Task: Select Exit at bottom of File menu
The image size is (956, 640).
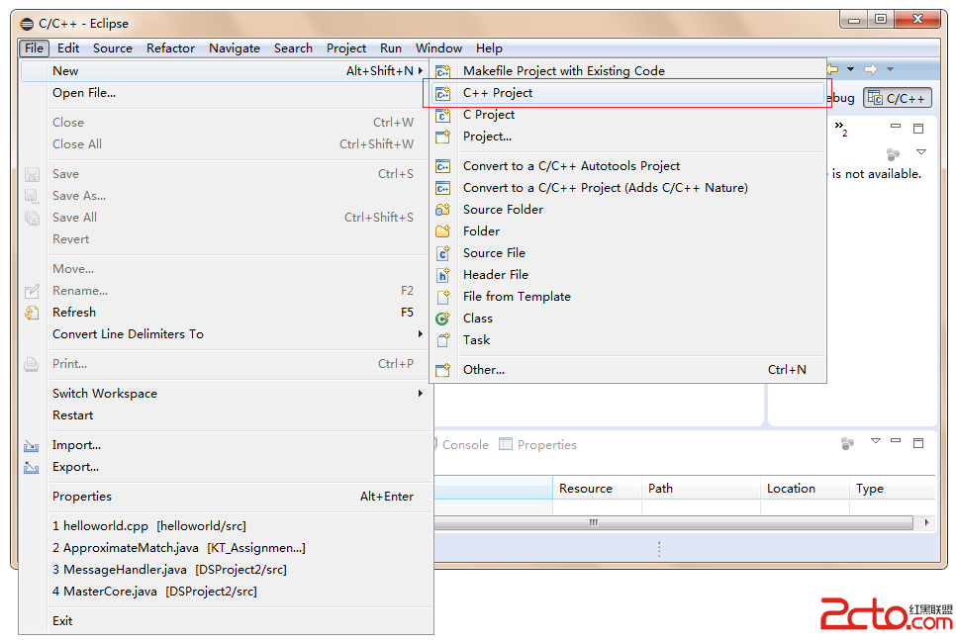Action: (228, 620)
